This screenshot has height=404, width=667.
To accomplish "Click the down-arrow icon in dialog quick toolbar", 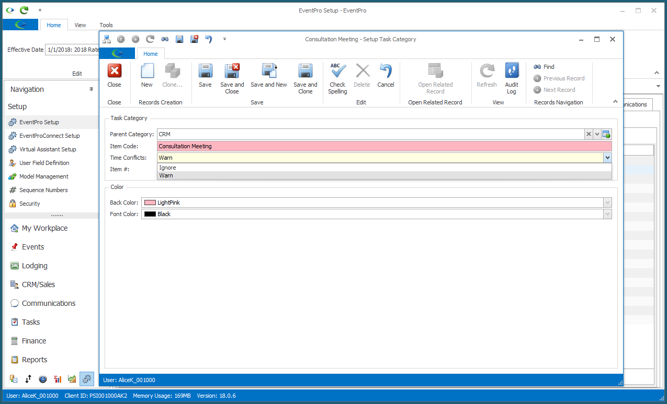I will tap(135, 39).
